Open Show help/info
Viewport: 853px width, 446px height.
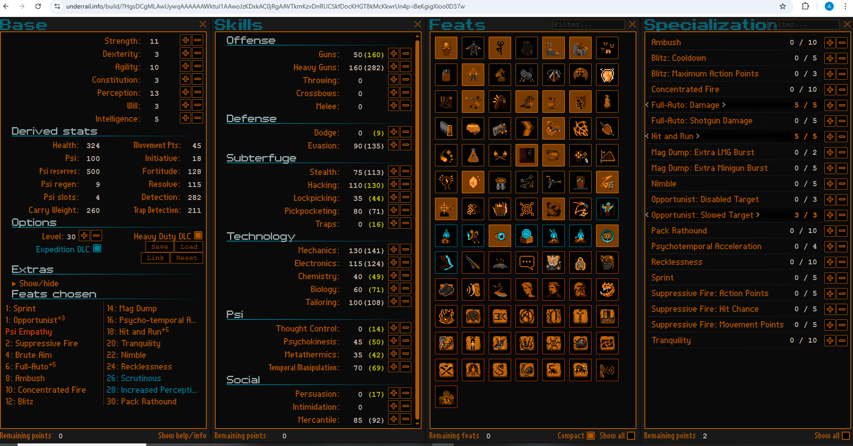182,435
